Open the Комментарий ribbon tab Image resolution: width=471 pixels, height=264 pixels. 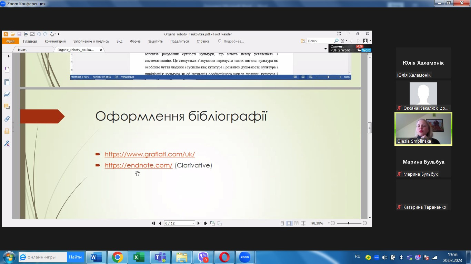coord(55,41)
